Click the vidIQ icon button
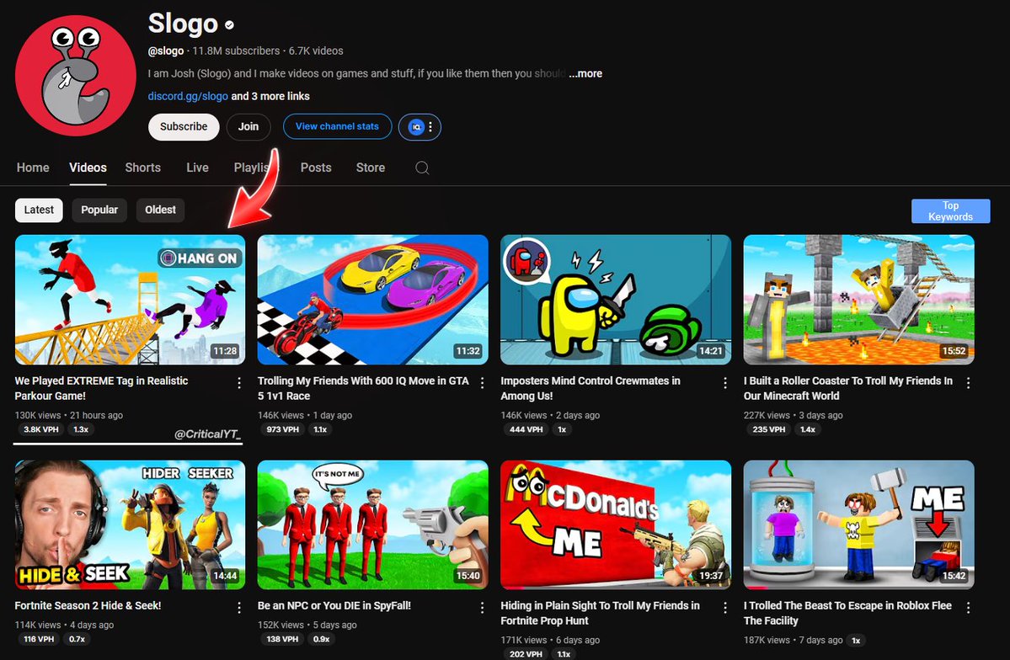 coord(416,127)
